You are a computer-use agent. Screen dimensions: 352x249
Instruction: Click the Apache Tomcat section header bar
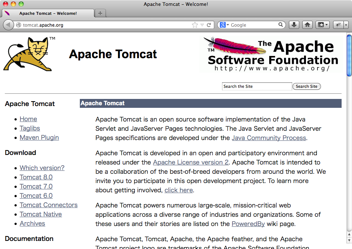(211, 103)
